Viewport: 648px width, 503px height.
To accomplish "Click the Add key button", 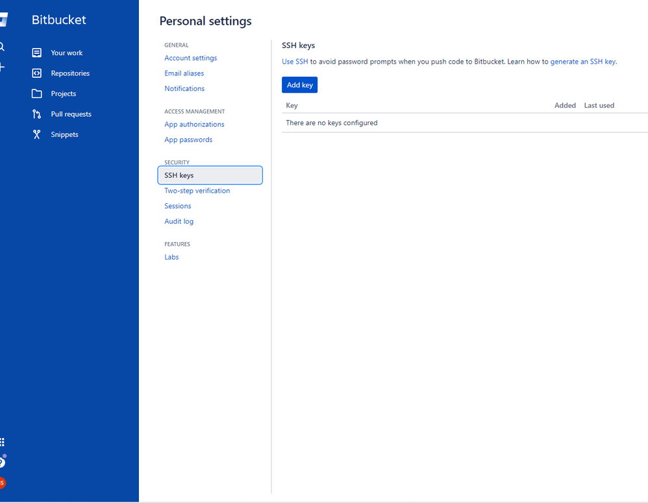I will tap(299, 84).
